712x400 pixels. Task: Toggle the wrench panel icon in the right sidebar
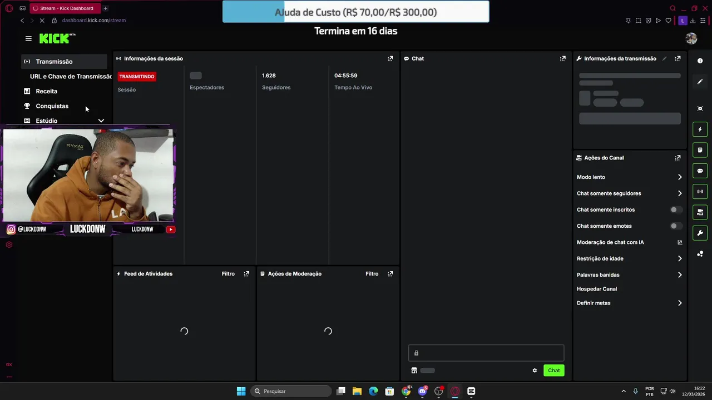click(700, 233)
